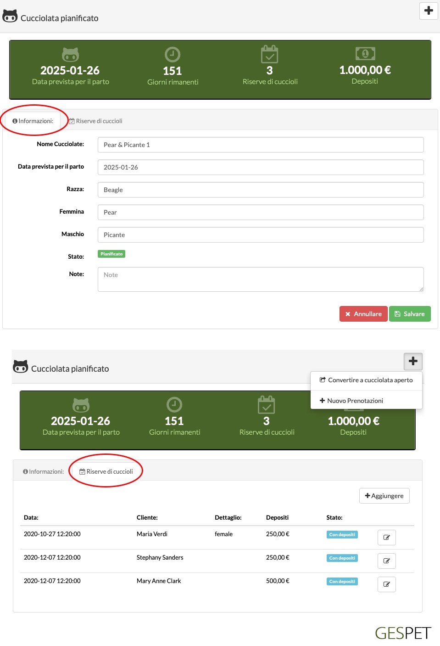Screen dimensions: 440x646
Task: Switch to the top Informazioni tab
Action: (33, 121)
